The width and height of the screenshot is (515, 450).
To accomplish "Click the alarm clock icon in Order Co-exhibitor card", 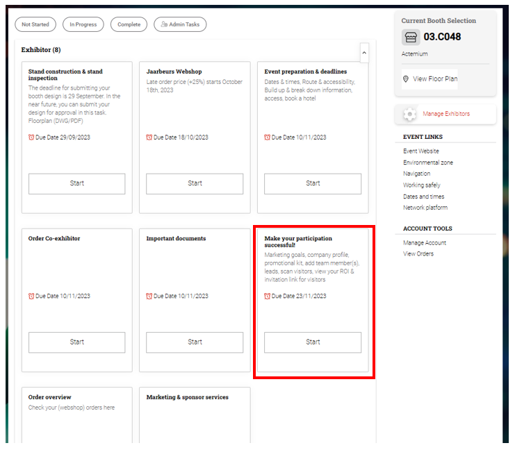I will click(31, 296).
